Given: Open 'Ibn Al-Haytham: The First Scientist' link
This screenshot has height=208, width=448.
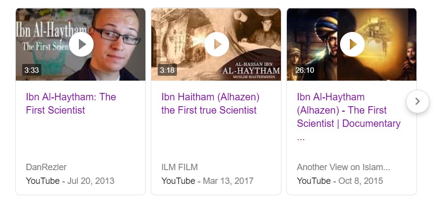Looking at the screenshot, I should [71, 103].
